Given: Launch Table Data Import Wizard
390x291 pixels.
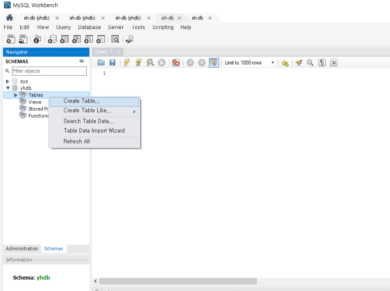Looking at the screenshot, I should point(94,131).
